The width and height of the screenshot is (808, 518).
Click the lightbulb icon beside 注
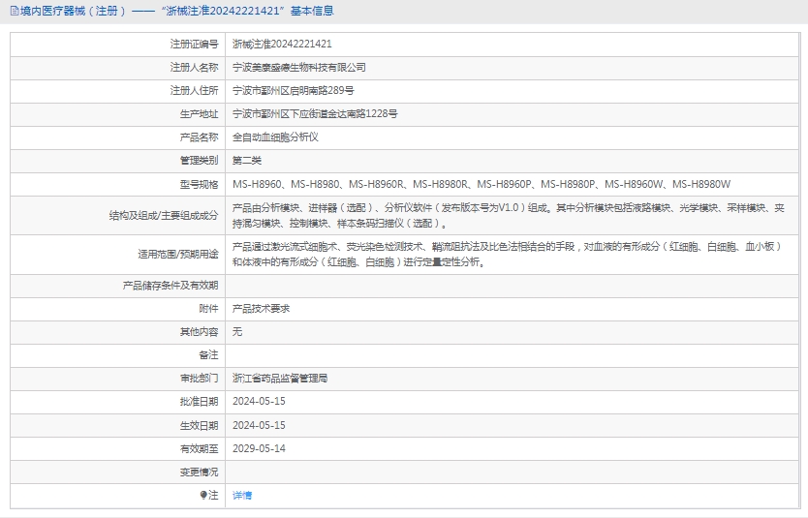[x=204, y=495]
